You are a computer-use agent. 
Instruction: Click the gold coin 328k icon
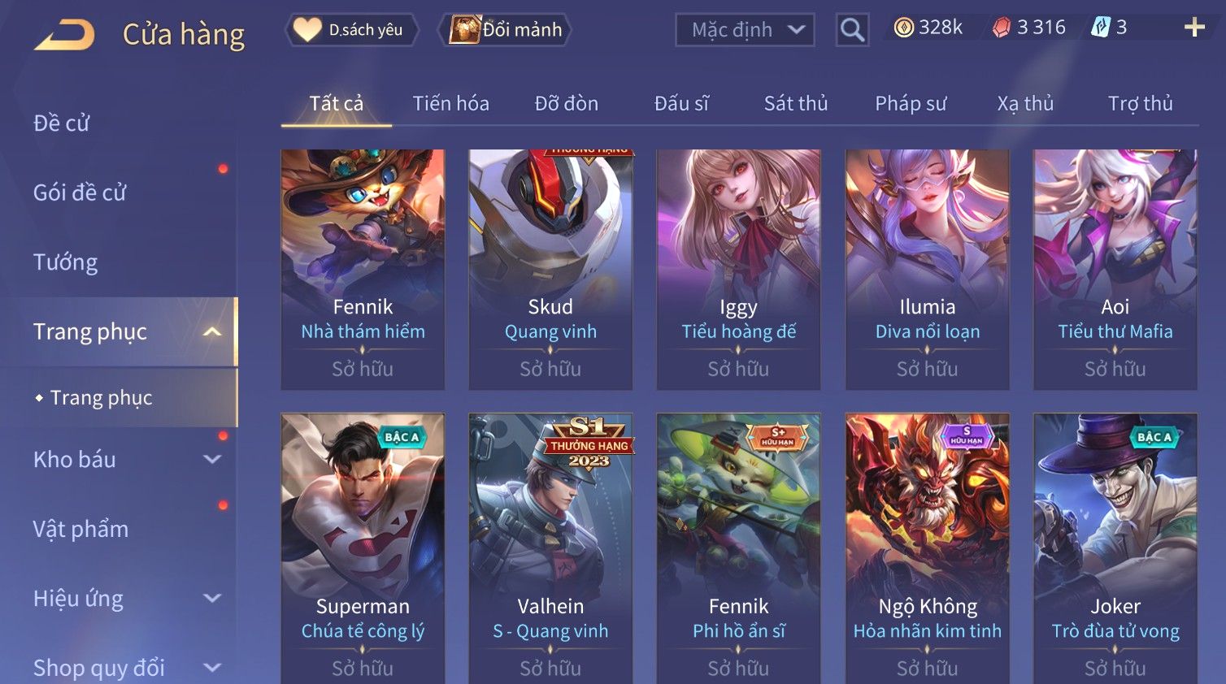903,28
